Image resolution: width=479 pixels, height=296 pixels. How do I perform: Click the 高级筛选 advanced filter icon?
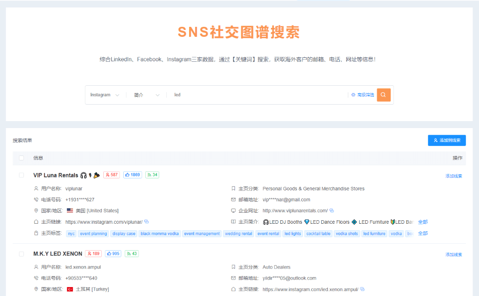[353, 95]
